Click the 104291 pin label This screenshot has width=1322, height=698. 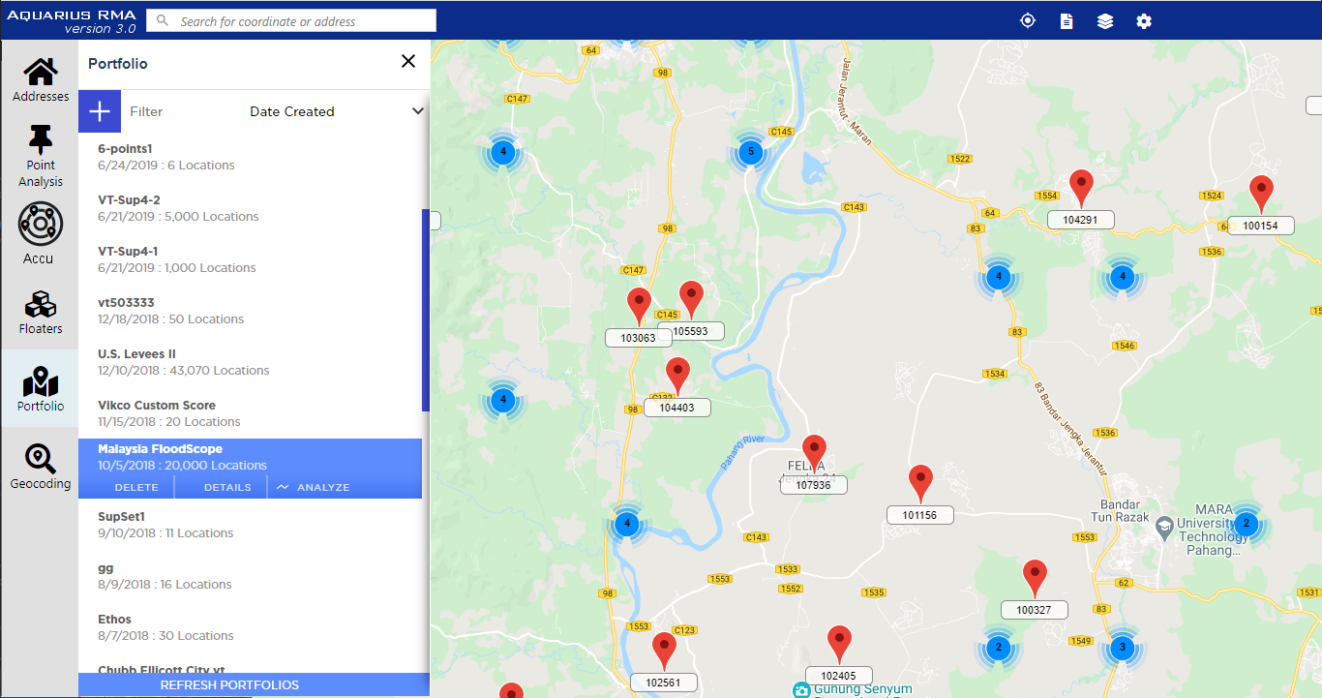click(x=1080, y=220)
